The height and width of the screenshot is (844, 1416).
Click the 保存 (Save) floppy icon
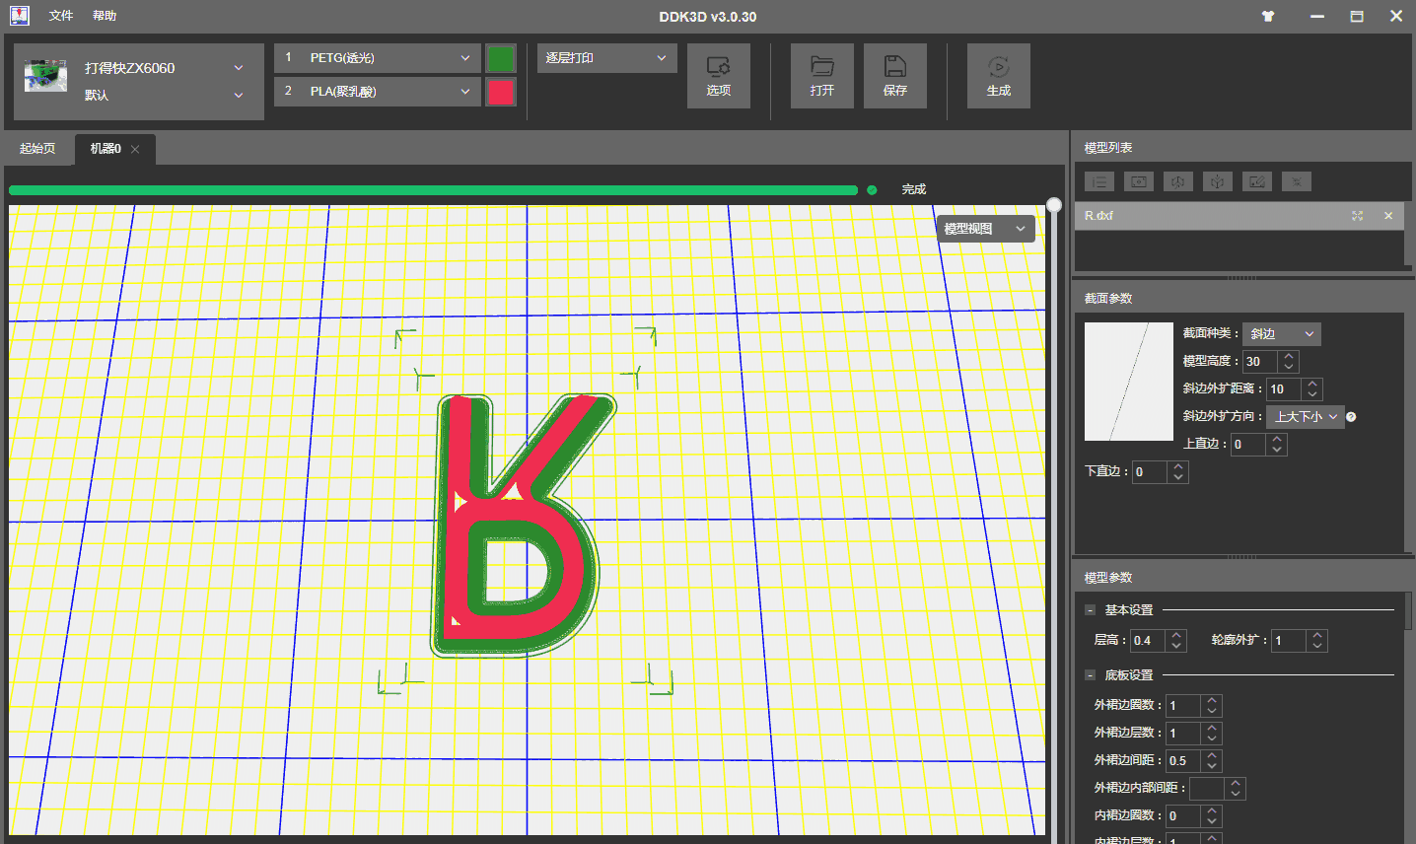pyautogui.click(x=894, y=76)
